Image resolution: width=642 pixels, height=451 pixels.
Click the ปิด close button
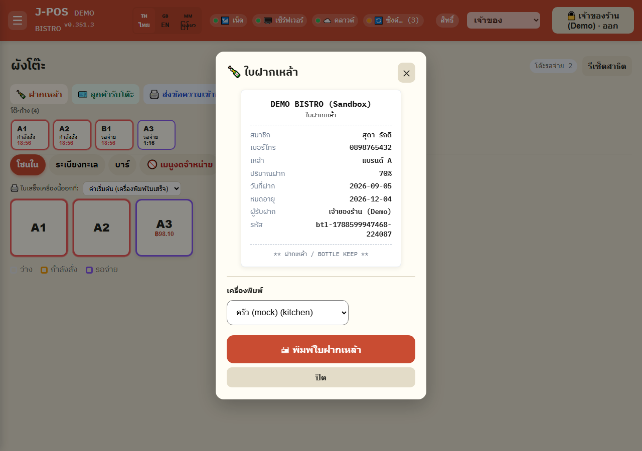coord(321,377)
